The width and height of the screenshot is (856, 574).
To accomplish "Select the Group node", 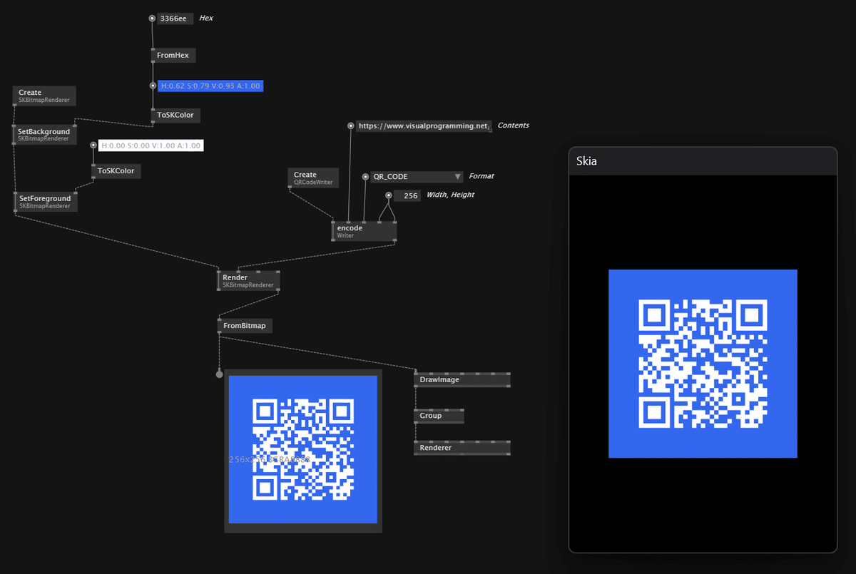I will (x=439, y=416).
